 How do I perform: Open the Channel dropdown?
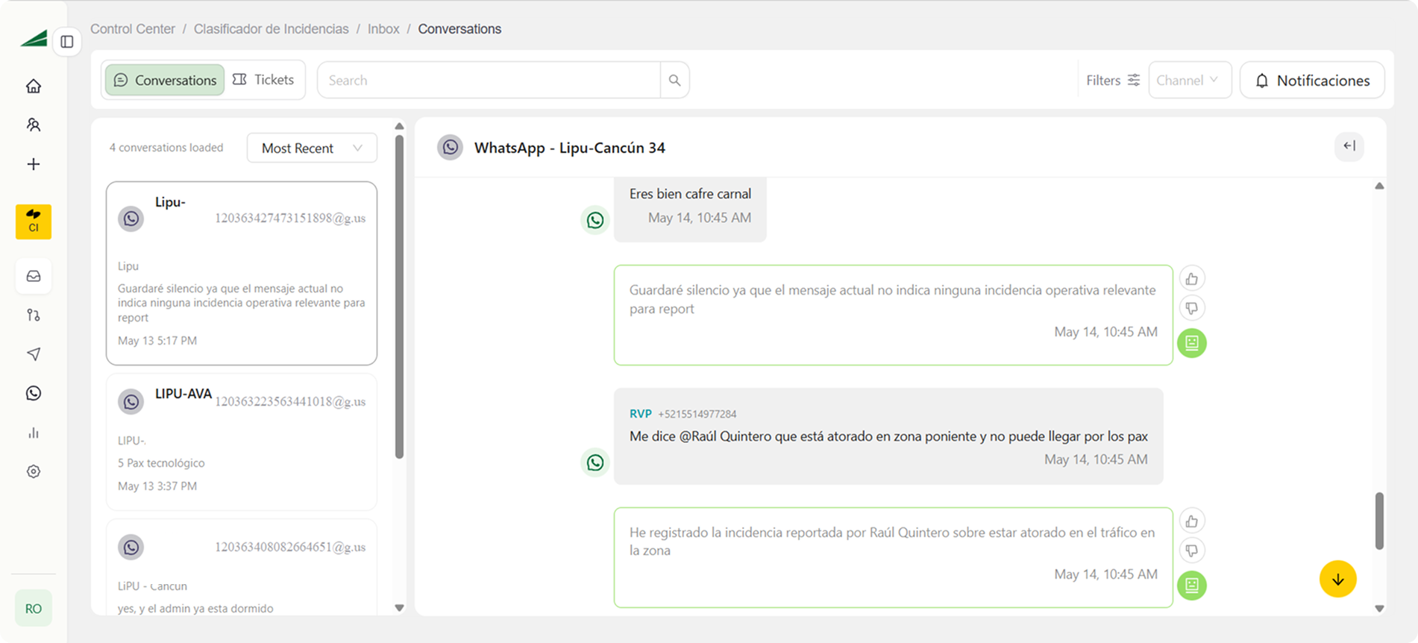(x=1190, y=80)
